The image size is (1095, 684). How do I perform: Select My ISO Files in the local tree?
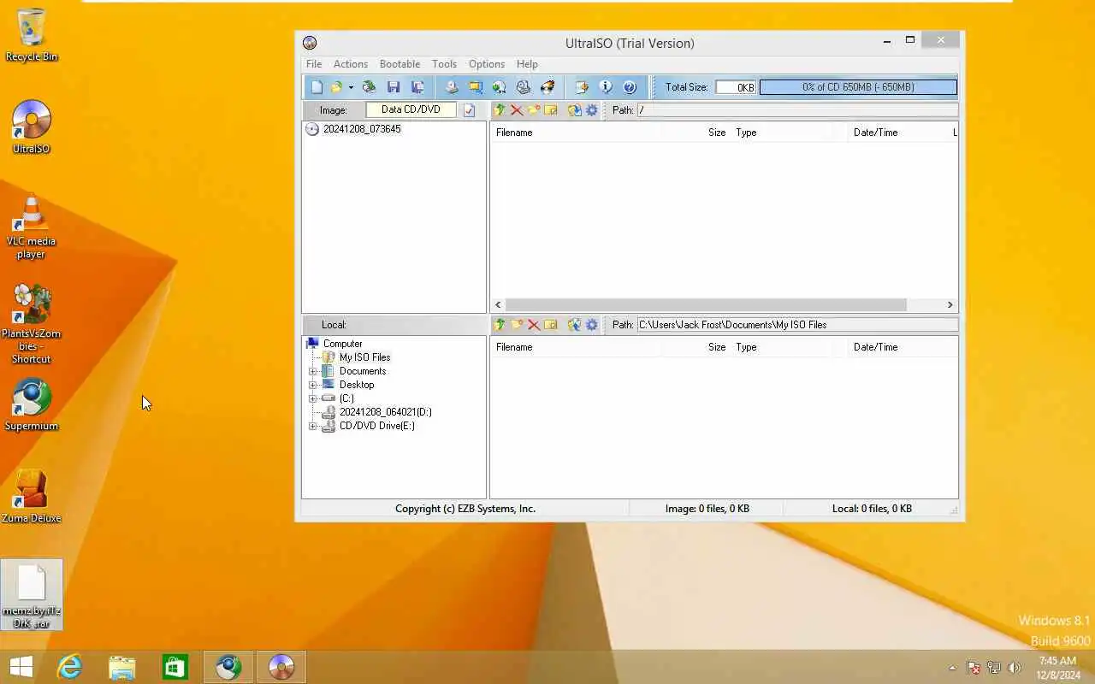(x=364, y=357)
